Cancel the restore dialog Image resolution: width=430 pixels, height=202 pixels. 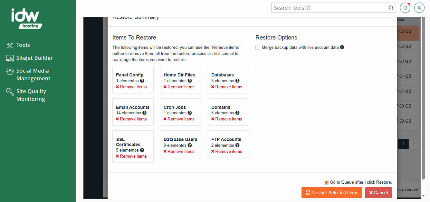[x=378, y=193]
